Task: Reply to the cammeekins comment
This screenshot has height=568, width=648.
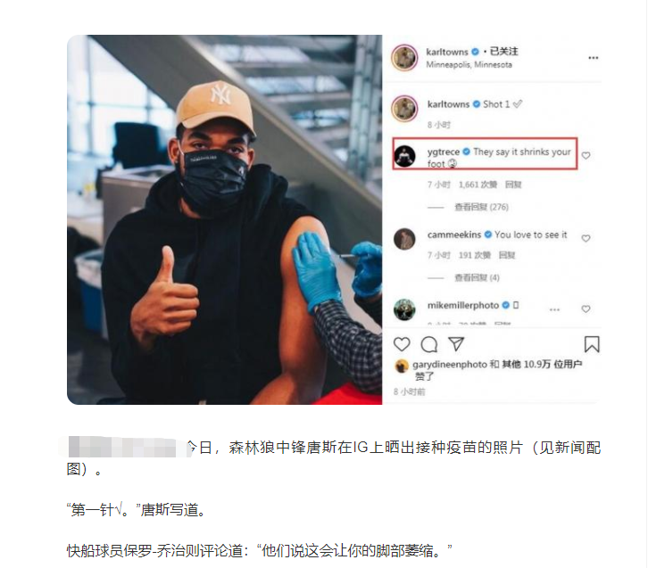Action: click(x=507, y=255)
